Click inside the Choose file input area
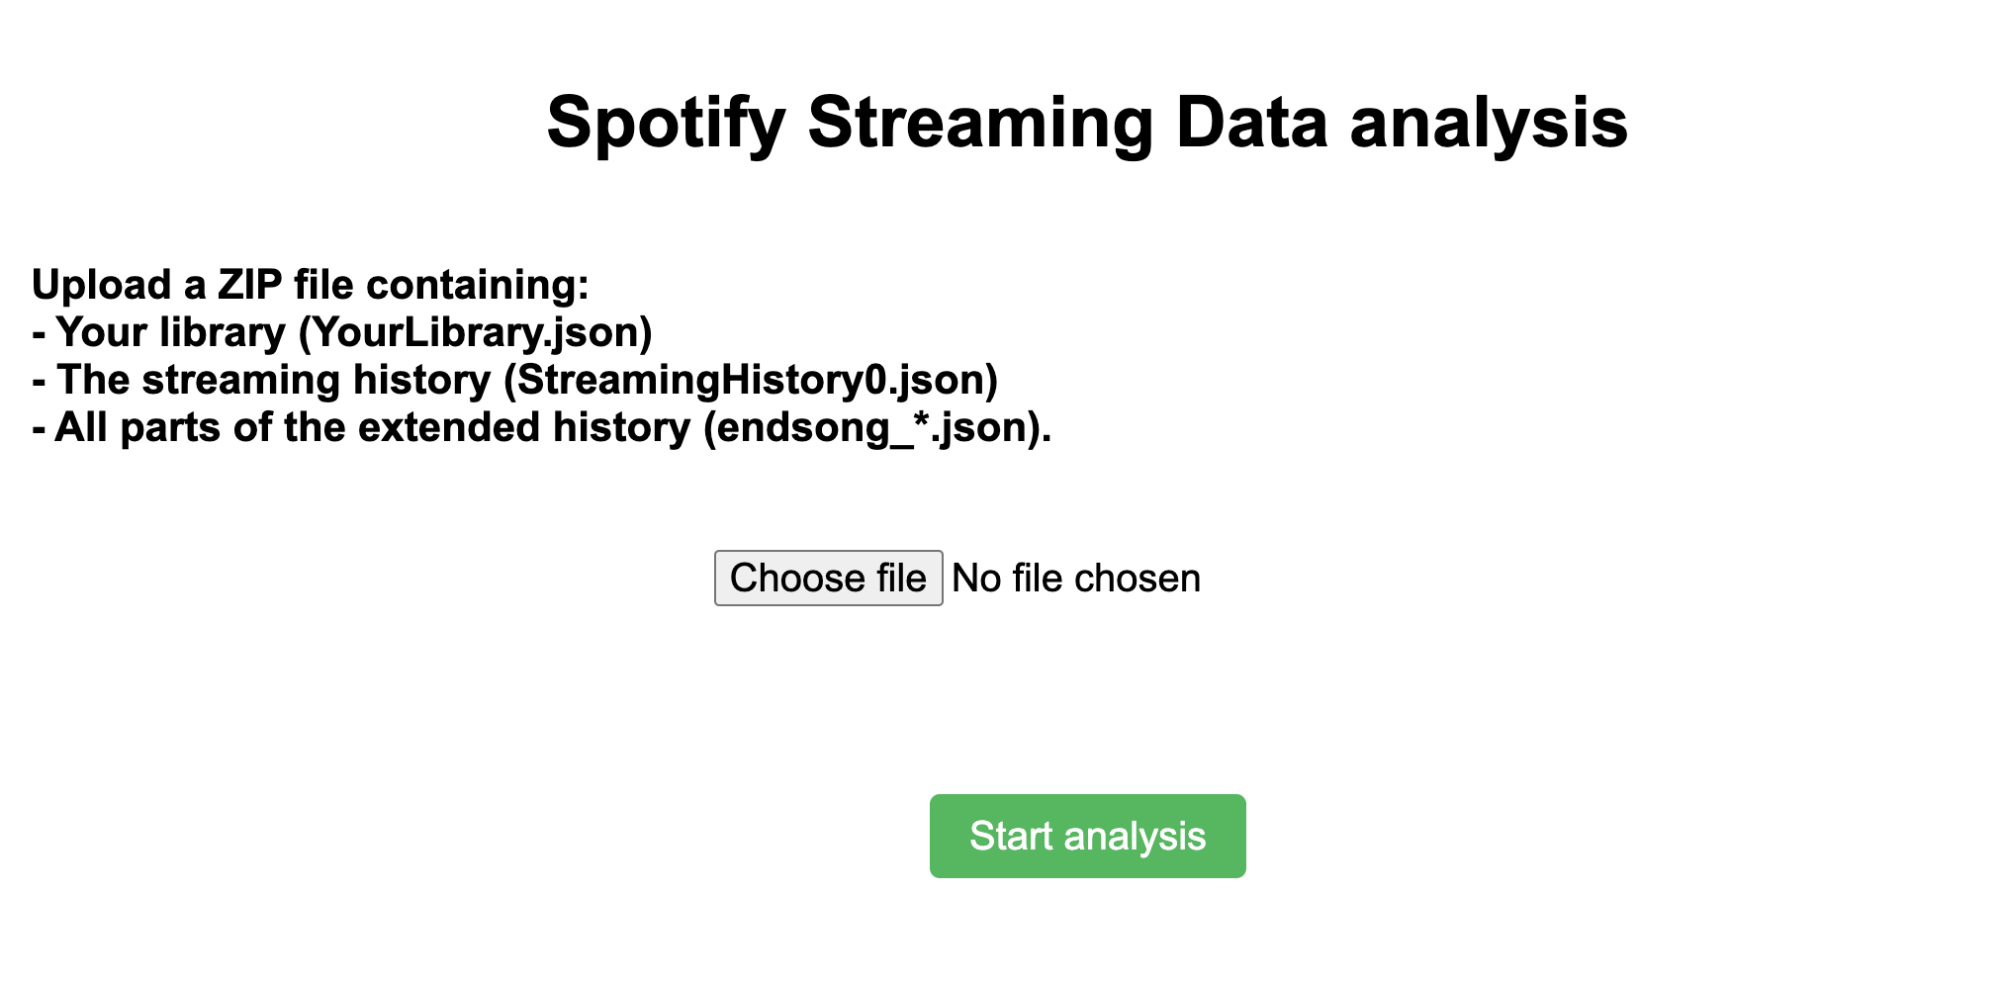The image size is (2004, 985). pyautogui.click(x=829, y=578)
